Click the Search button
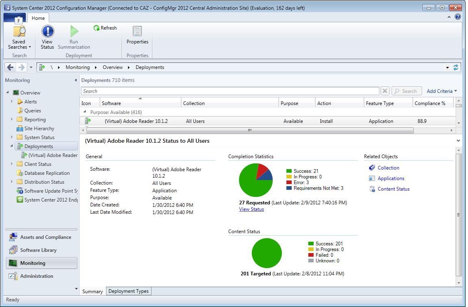This screenshot has height=307, width=468. (x=407, y=91)
